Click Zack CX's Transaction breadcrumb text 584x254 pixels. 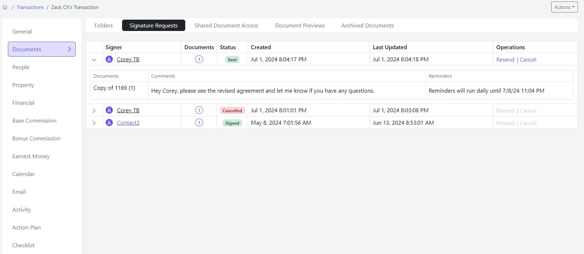pos(75,7)
